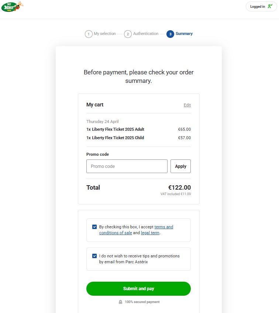
Task: Click the Liberty Flex Ticket Child line
Action: [115, 138]
